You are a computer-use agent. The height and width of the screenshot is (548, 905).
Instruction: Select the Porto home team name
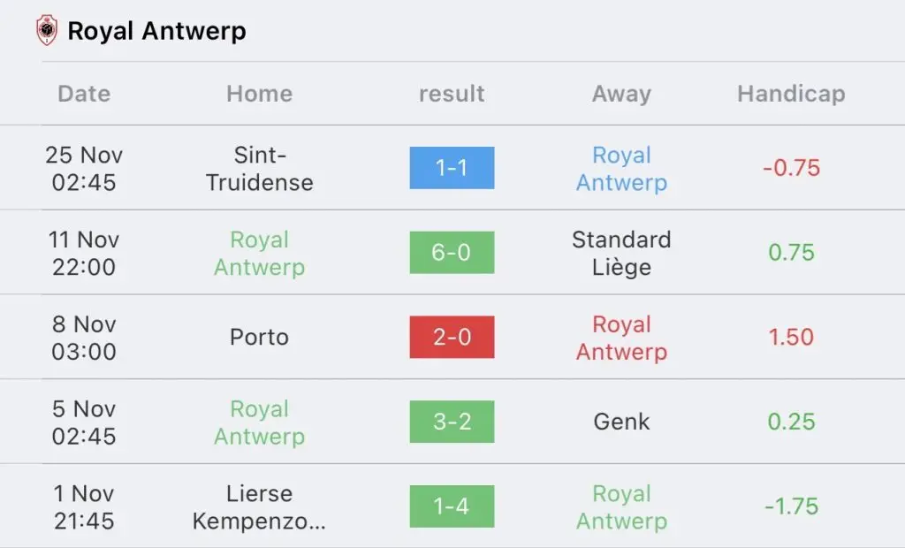(259, 337)
